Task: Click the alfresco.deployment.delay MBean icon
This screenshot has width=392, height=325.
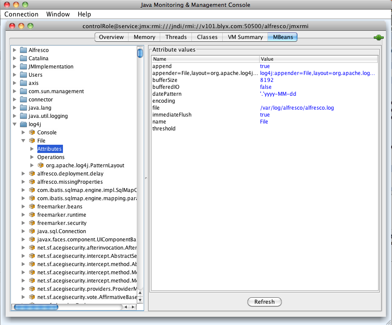Action: click(x=32, y=173)
